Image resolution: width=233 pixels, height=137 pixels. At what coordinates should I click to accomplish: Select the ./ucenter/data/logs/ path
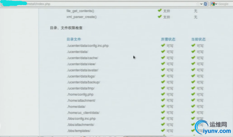[x=81, y=76]
